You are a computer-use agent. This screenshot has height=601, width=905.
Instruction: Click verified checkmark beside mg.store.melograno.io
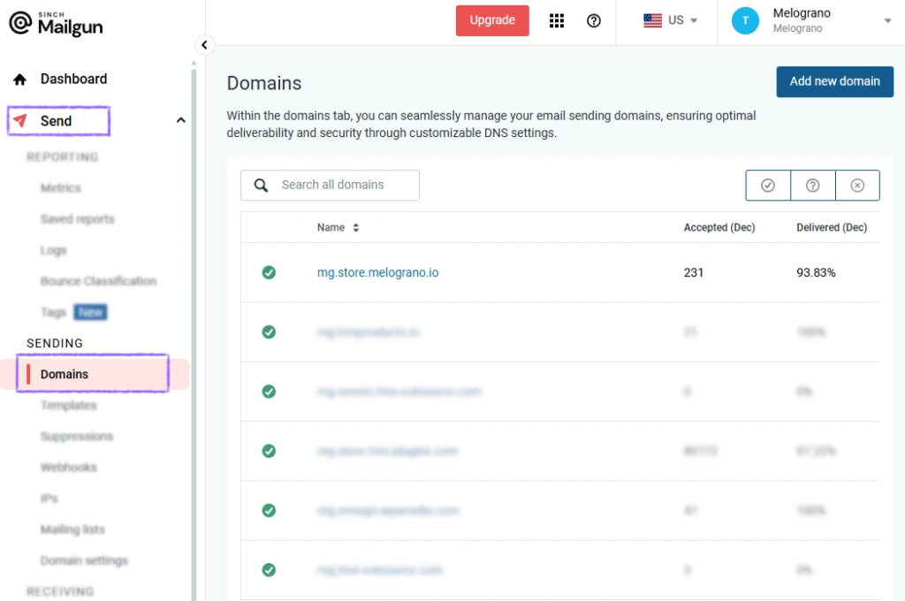[269, 272]
